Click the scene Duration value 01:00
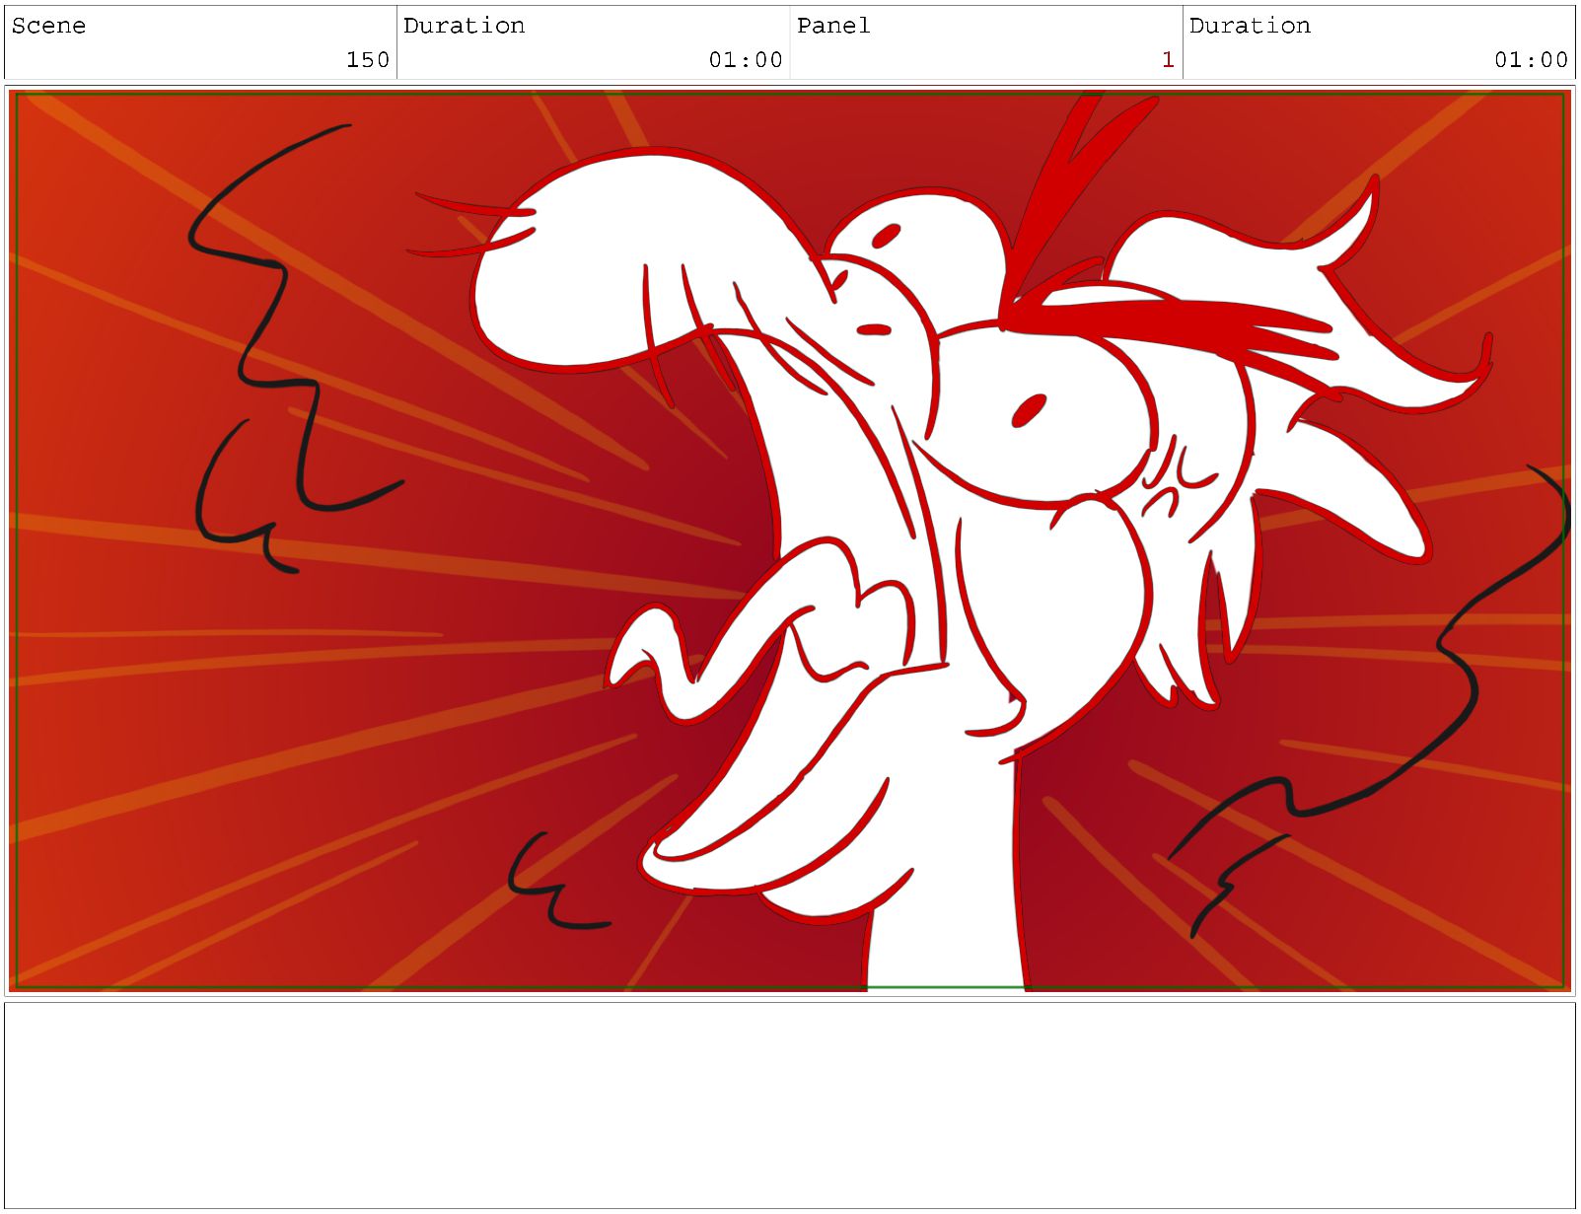Screen dimensions: 1581x1214 tap(746, 60)
